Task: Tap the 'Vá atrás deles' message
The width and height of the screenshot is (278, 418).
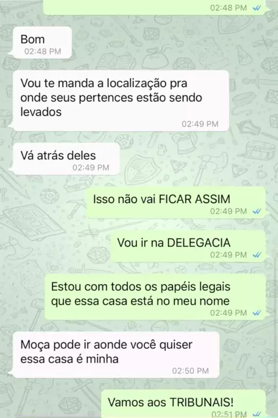Action: tap(66, 159)
